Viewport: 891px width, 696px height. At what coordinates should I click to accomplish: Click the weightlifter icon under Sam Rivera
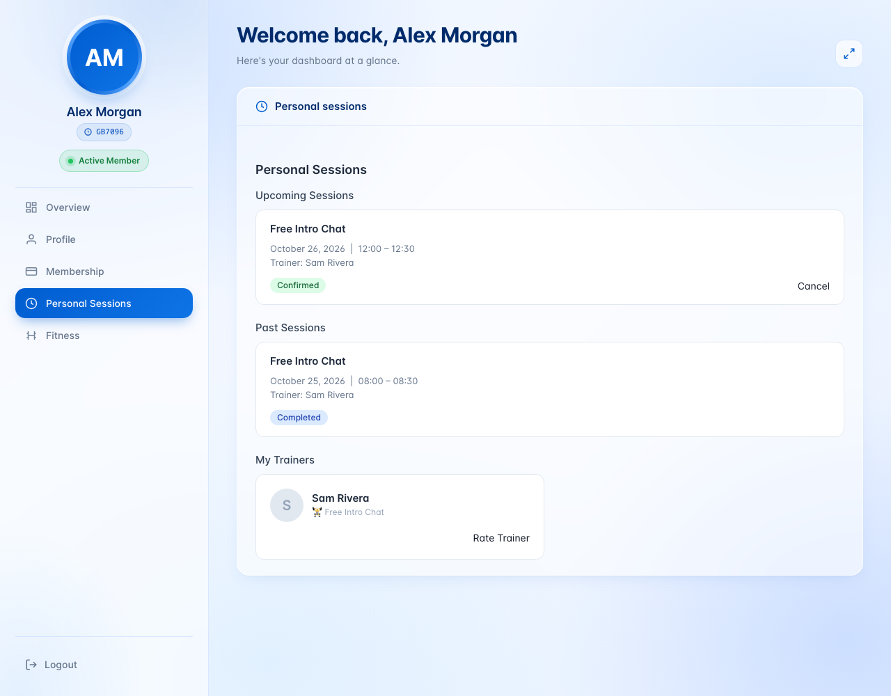point(317,512)
